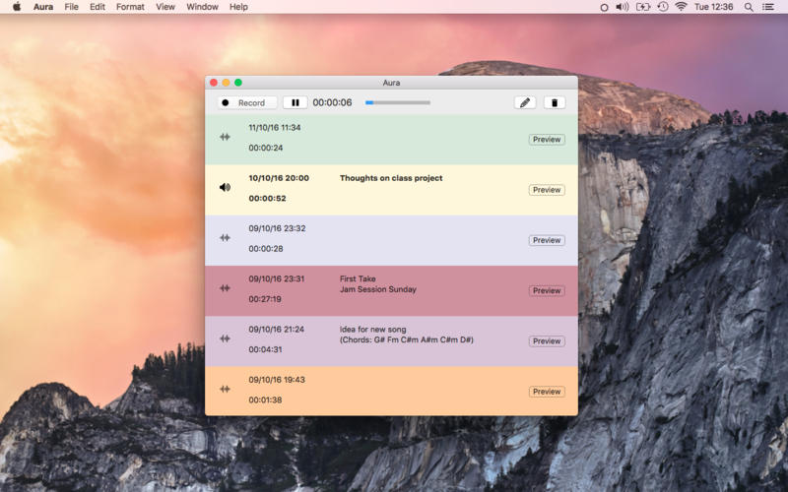Screen dimensions: 788x492
Task: Pause the current playback
Action: tap(295, 102)
